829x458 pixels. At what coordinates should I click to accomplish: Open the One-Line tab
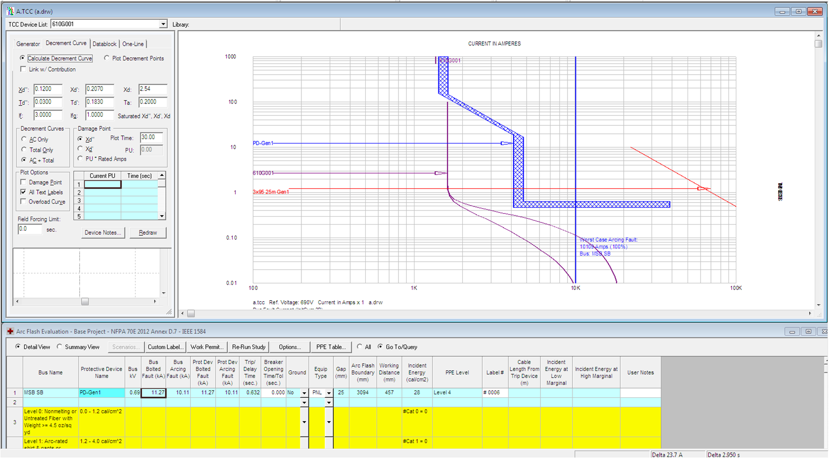tap(133, 44)
